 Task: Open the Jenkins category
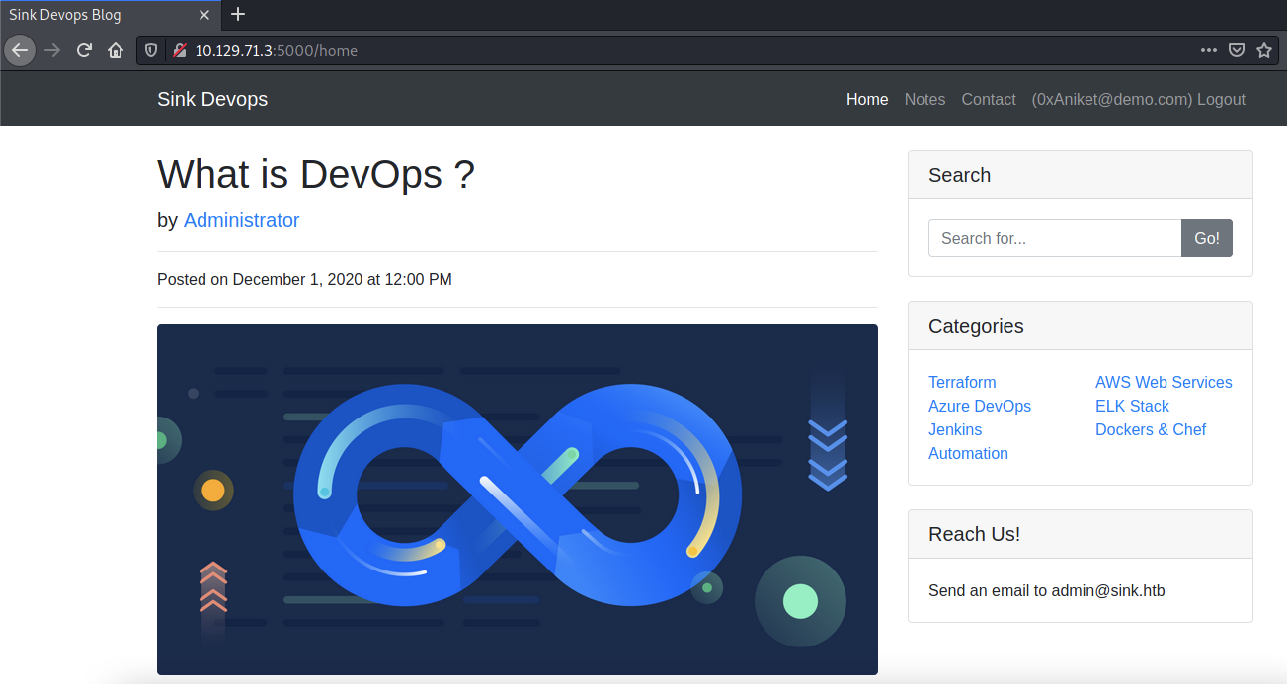(x=955, y=429)
